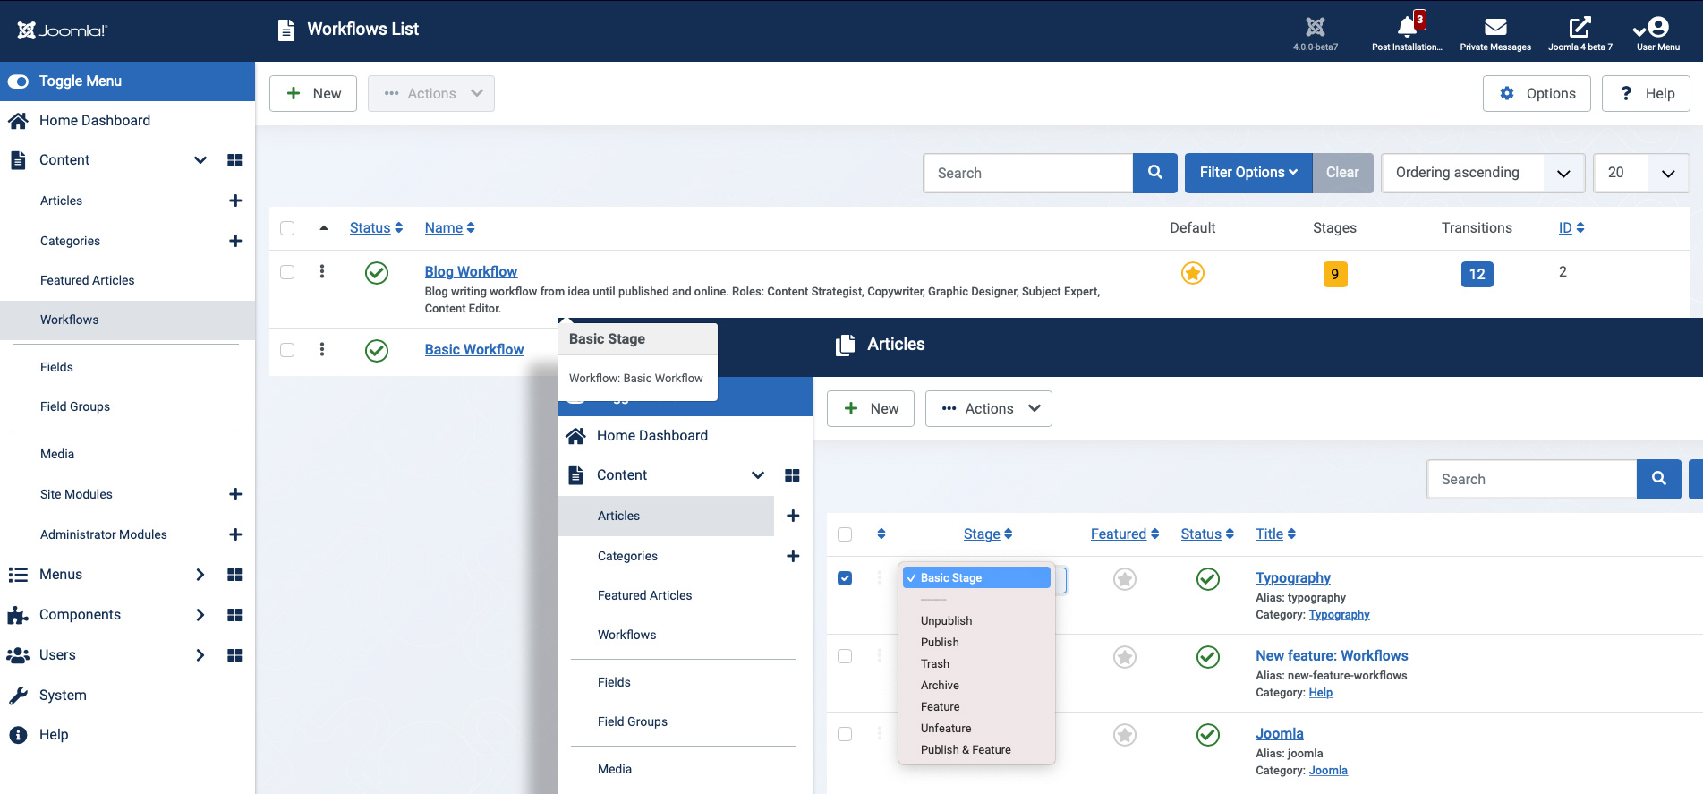Open the Basic Workflow link
The height and width of the screenshot is (794, 1703).
474,349
